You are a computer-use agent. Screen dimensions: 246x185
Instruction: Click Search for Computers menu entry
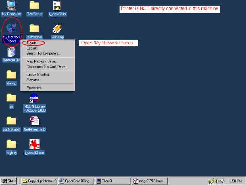[x=44, y=53]
